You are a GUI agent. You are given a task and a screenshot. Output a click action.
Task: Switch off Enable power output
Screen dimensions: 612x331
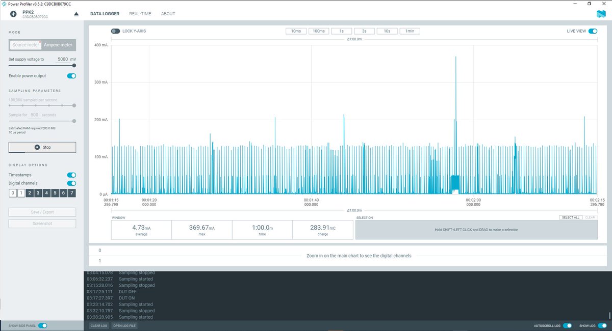point(71,75)
